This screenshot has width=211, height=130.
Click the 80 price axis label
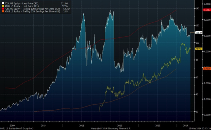[197, 60]
